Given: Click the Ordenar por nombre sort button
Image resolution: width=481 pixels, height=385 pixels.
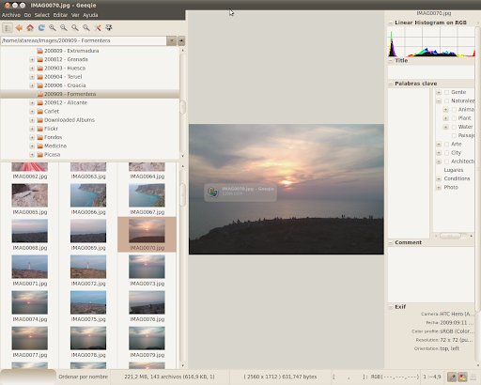Looking at the screenshot, I should pos(84,377).
